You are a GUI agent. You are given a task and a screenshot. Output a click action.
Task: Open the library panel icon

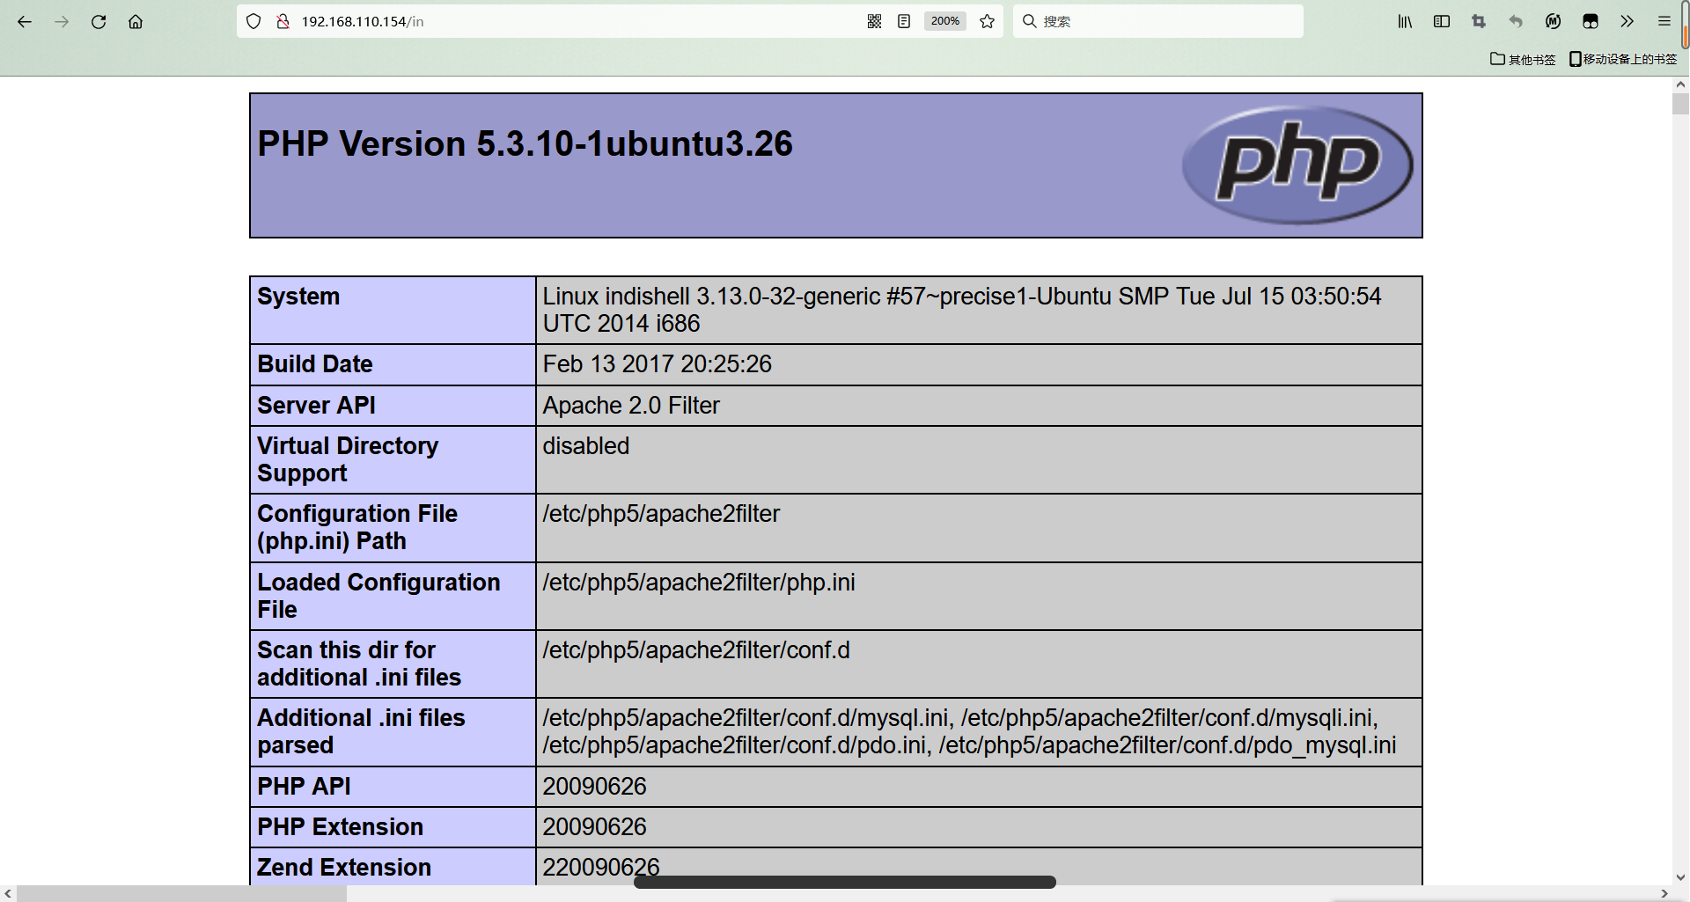[1405, 22]
